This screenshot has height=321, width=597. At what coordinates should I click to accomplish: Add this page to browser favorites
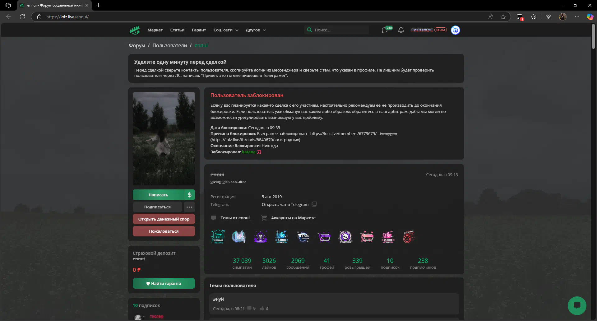click(503, 17)
